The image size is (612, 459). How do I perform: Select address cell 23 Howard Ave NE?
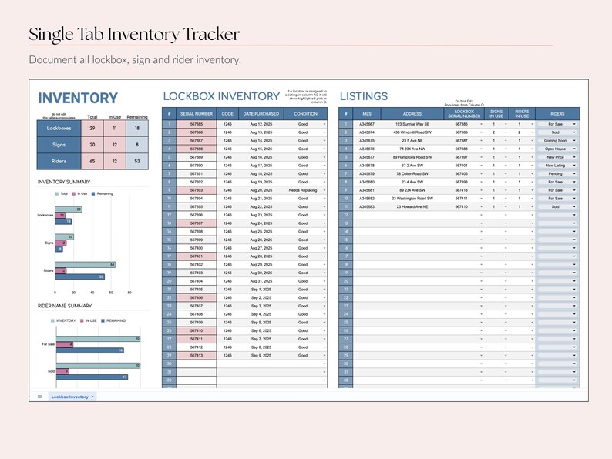412,207
